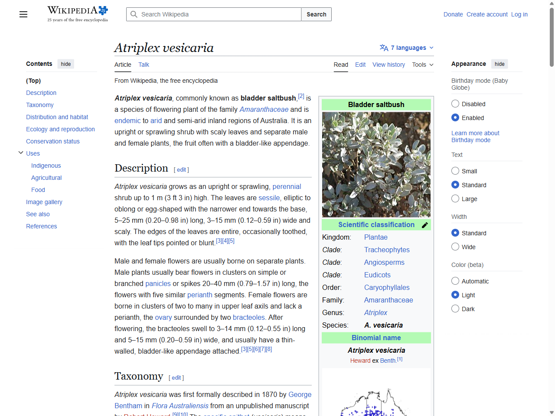Switch page width to Wide

click(455, 247)
